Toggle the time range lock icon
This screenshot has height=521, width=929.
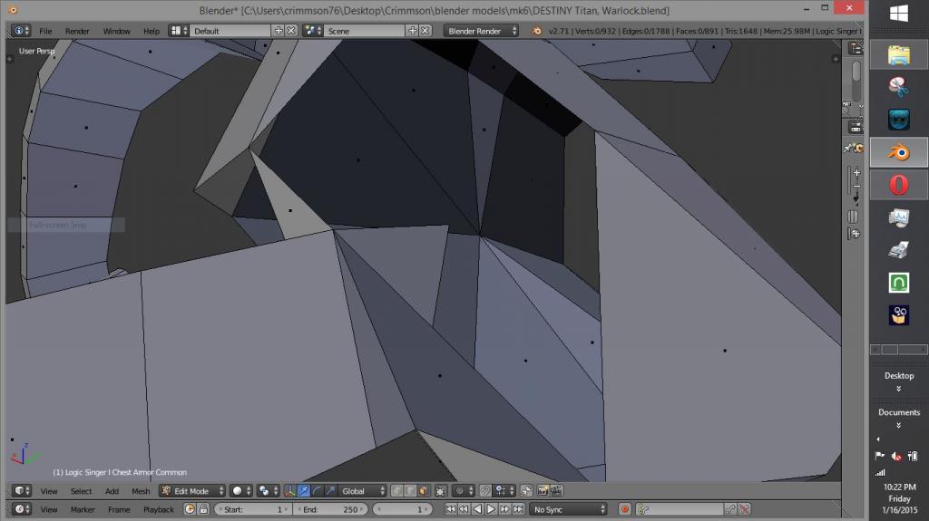pos(203,509)
